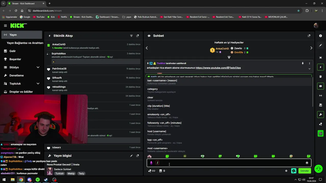Select the kpp <on_off> command
326x183 pixels.
[x=229, y=141]
